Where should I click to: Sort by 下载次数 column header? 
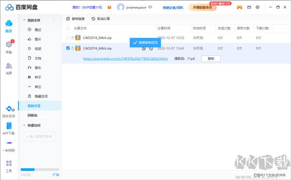(262, 28)
